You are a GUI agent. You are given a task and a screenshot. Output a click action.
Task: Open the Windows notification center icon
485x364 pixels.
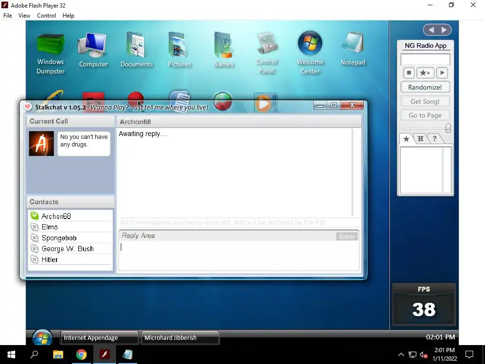point(469,355)
